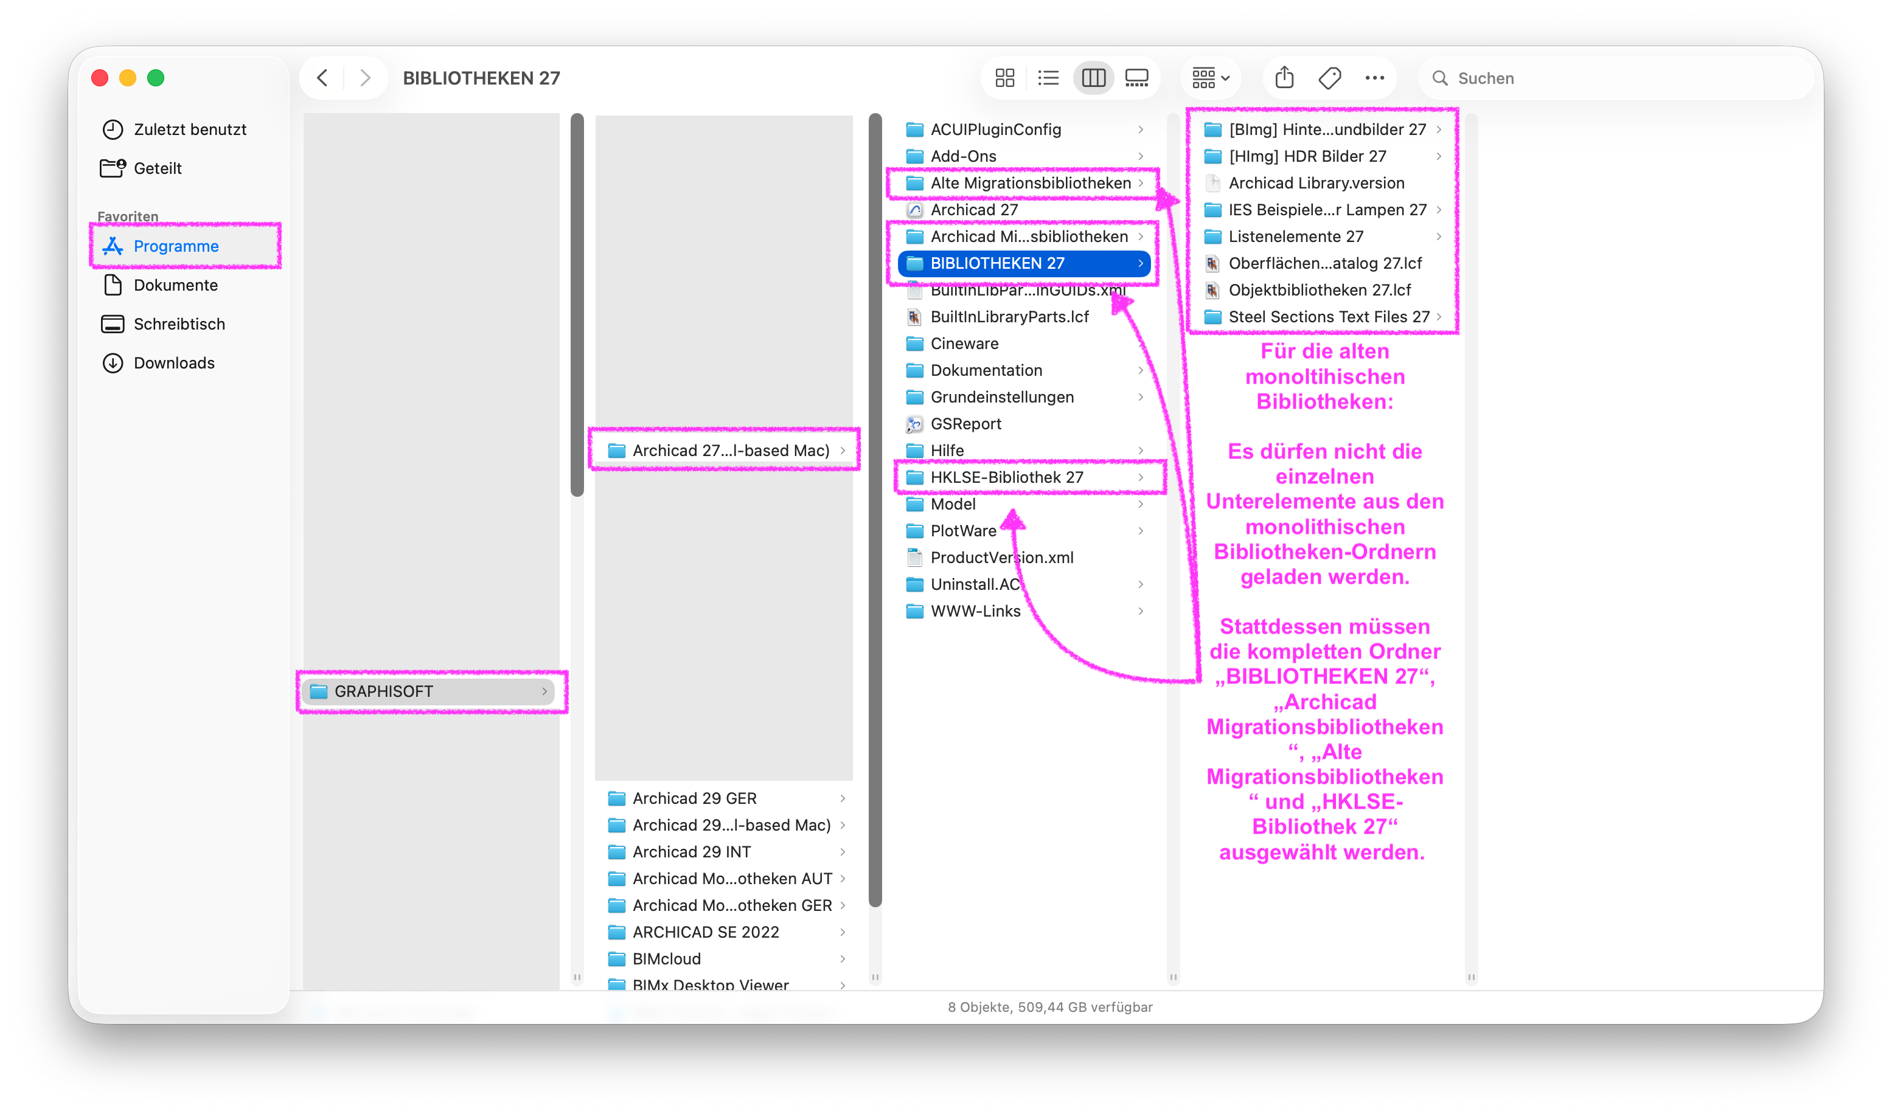Click Oberflächen...atalog 27.lcf file icon
1892x1114 pixels.
pyautogui.click(x=1212, y=263)
